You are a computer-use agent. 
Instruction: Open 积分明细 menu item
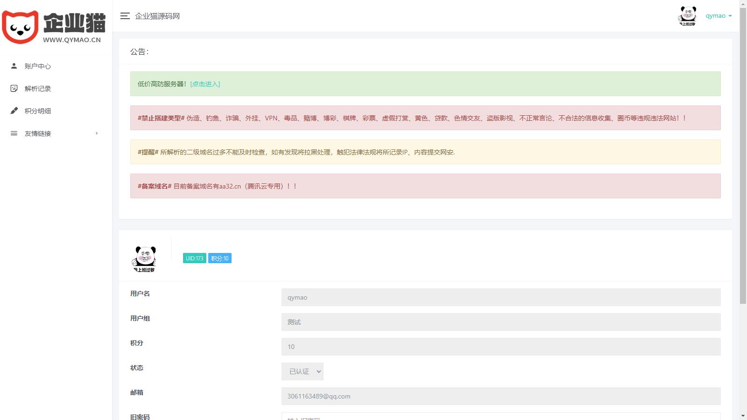pos(38,111)
